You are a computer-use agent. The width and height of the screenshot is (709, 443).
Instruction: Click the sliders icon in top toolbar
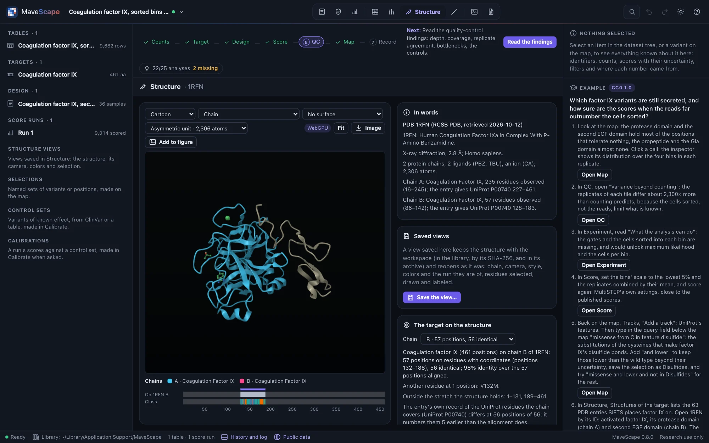pos(391,12)
